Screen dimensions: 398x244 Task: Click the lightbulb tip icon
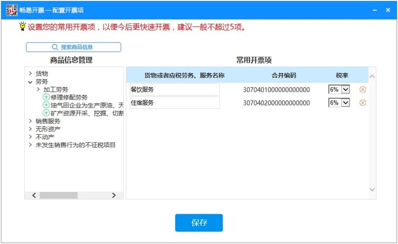tap(22, 27)
